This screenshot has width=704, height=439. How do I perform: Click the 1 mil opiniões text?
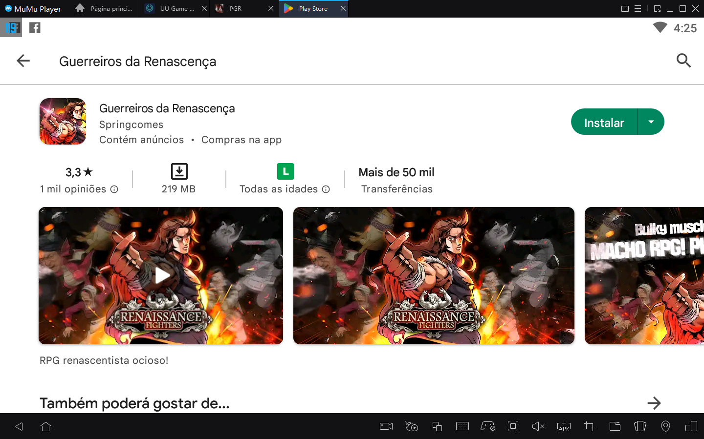(x=73, y=189)
